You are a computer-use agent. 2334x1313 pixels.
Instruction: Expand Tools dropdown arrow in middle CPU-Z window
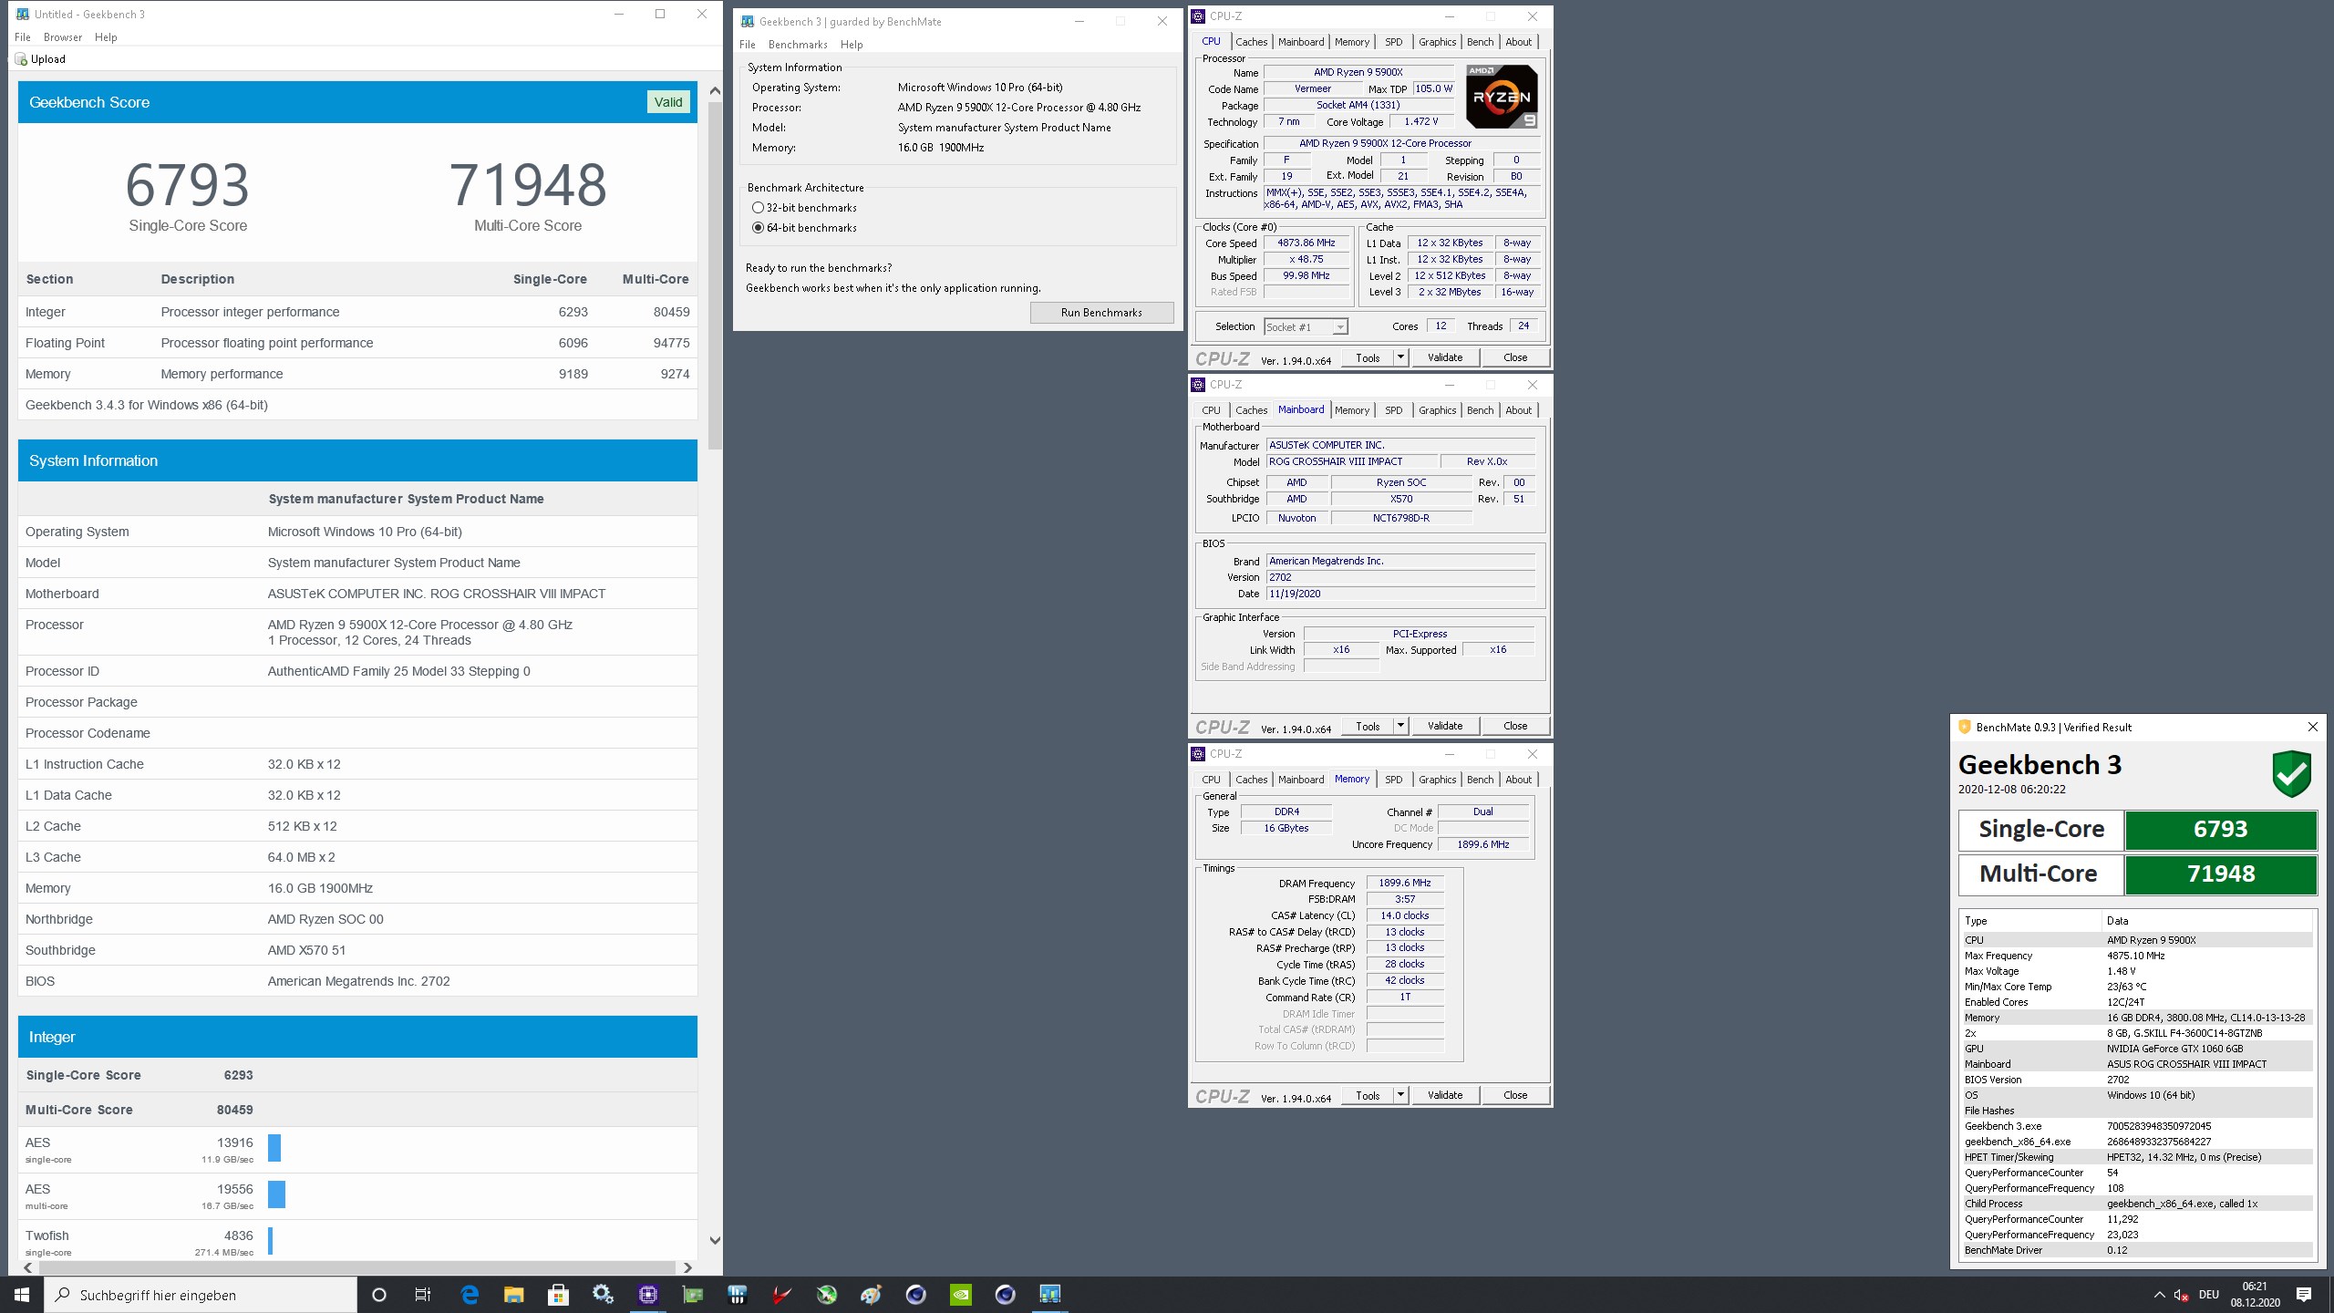pyautogui.click(x=1401, y=726)
